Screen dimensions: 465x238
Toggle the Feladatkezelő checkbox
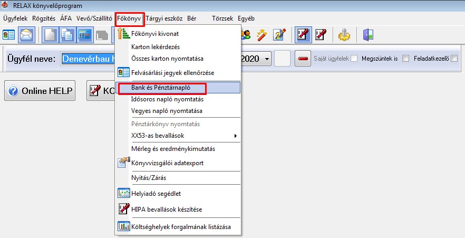point(454,59)
